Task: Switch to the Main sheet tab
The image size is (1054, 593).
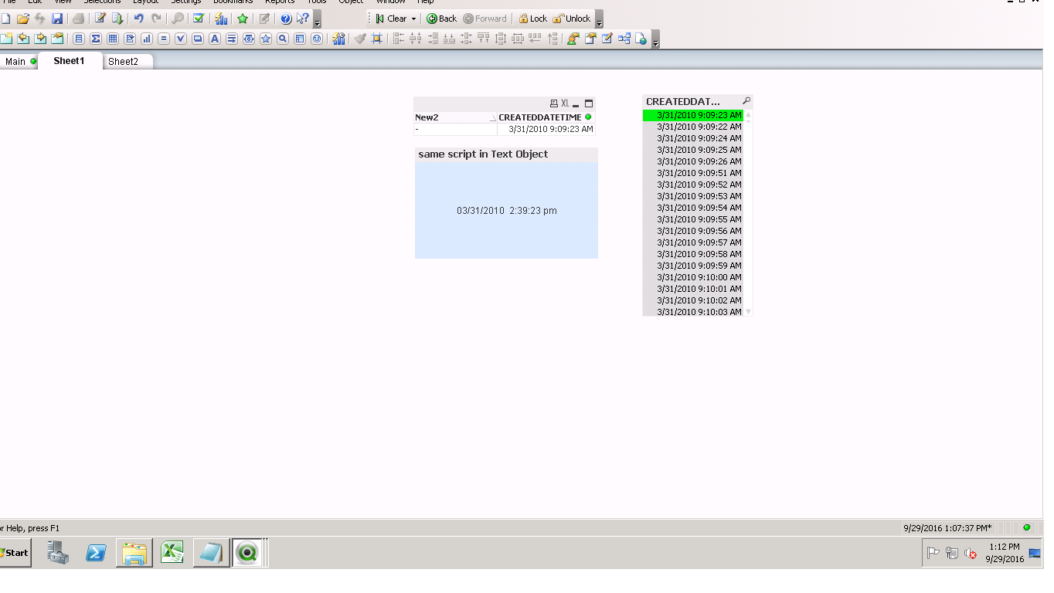Action: point(19,61)
